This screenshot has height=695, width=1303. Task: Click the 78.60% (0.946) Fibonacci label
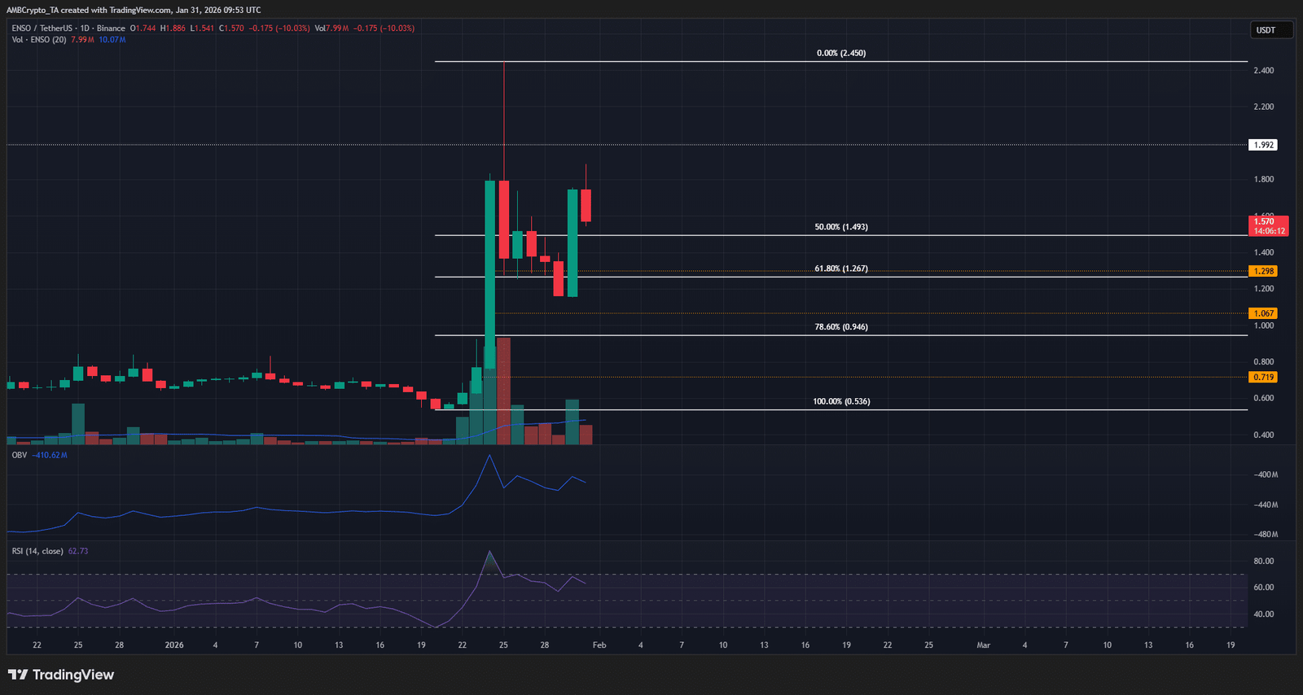coord(841,327)
